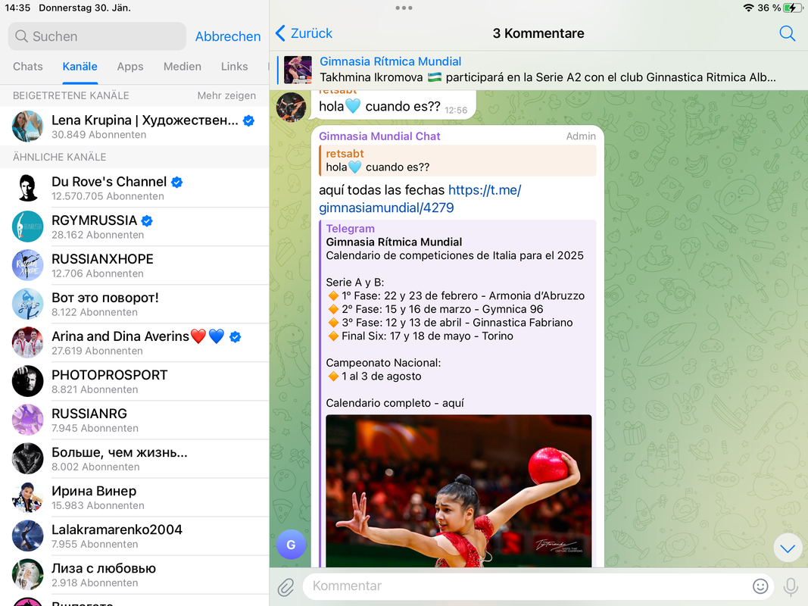Tap the Вот это поворот! channel name
The width and height of the screenshot is (808, 606).
(105, 298)
